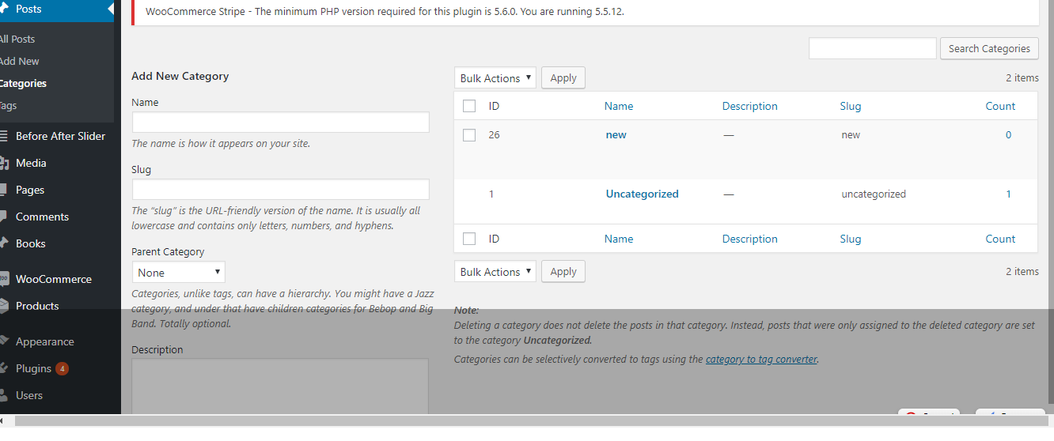Check the select-all checkbox in table footer
This screenshot has height=441, width=1054.
pyautogui.click(x=469, y=239)
